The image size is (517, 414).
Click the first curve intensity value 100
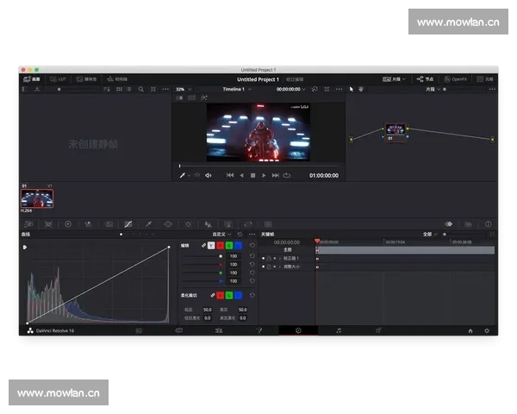(233, 256)
